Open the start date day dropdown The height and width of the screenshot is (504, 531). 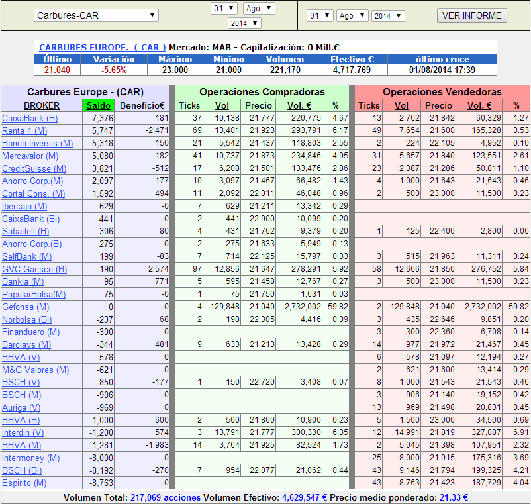click(x=224, y=9)
